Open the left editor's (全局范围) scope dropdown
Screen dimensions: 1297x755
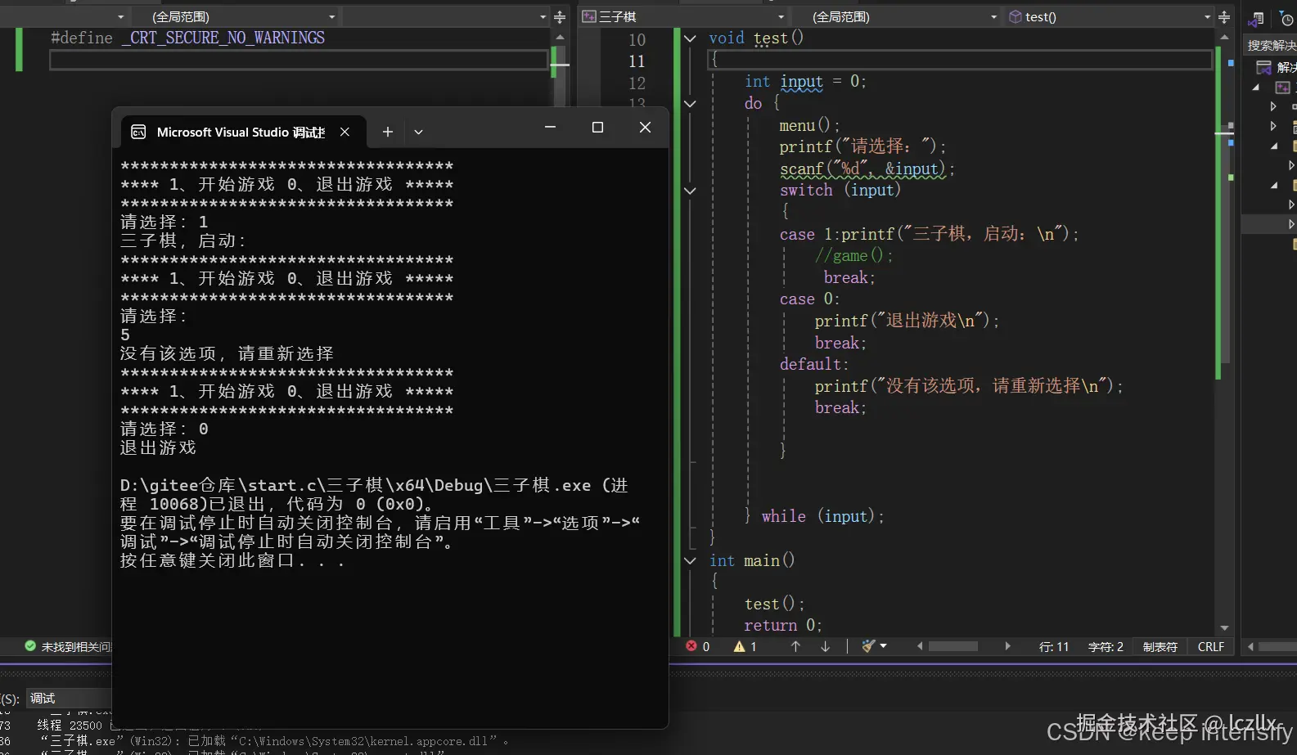(331, 17)
